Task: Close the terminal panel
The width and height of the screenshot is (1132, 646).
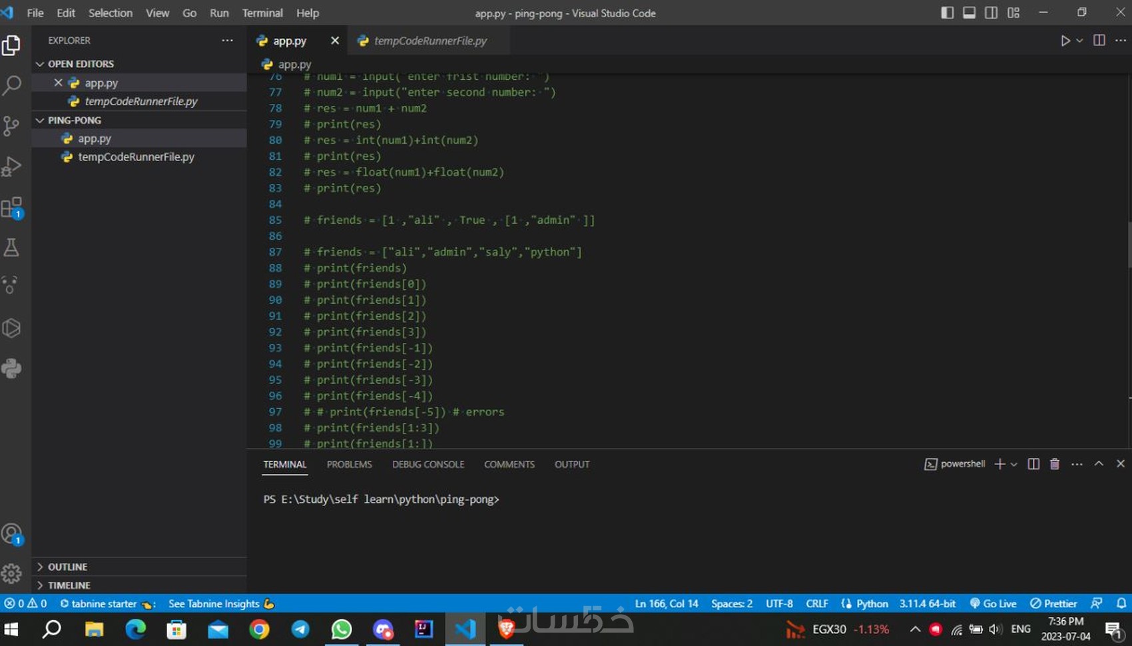Action: point(1121,464)
